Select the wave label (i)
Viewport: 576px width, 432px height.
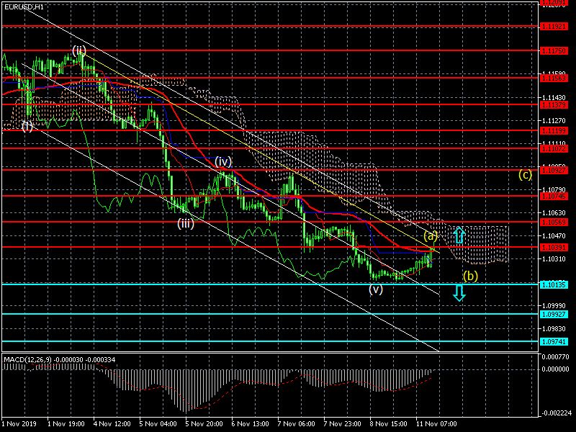click(27, 127)
